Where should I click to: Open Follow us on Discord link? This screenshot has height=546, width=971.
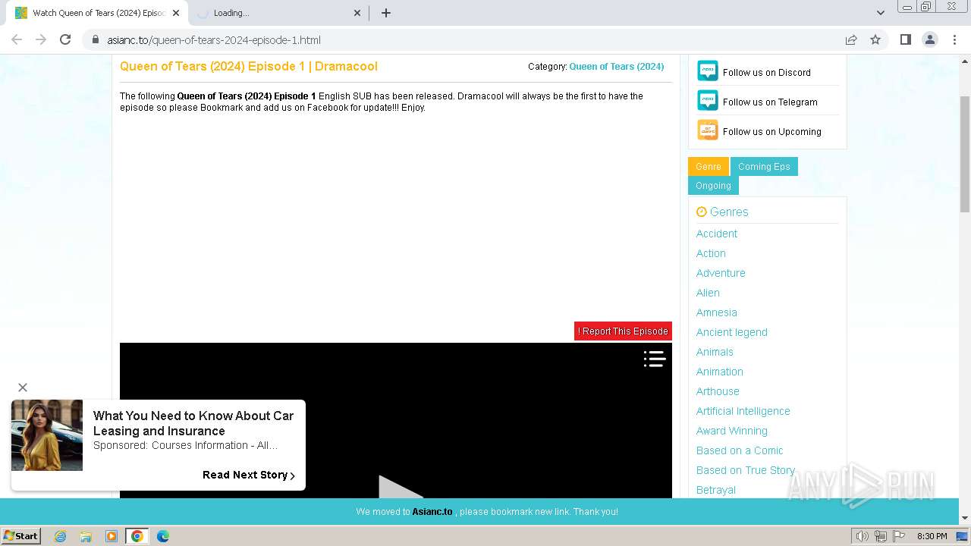point(766,73)
